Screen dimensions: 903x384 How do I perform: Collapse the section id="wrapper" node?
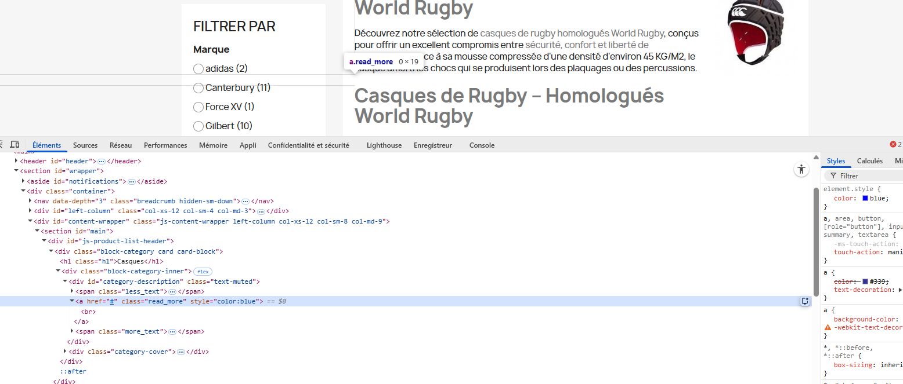point(16,171)
